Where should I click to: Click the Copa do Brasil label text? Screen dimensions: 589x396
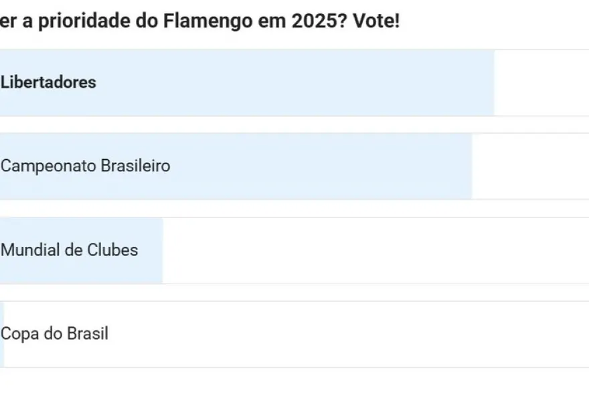point(54,334)
